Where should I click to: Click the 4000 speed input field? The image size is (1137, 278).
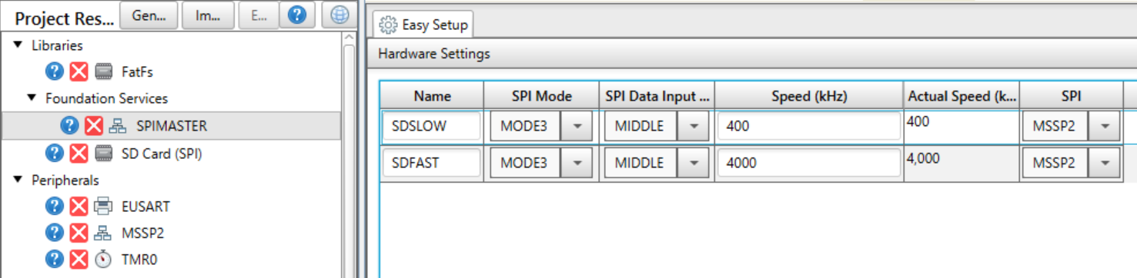tap(809, 163)
